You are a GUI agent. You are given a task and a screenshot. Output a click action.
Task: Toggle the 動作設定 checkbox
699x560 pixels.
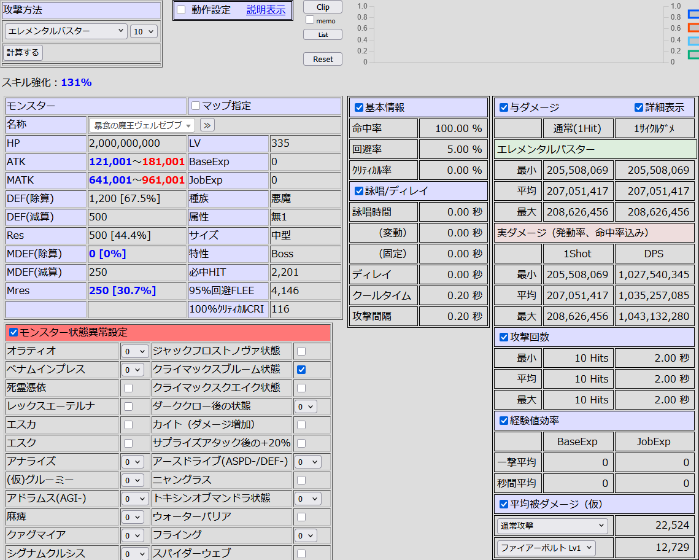coord(182,10)
